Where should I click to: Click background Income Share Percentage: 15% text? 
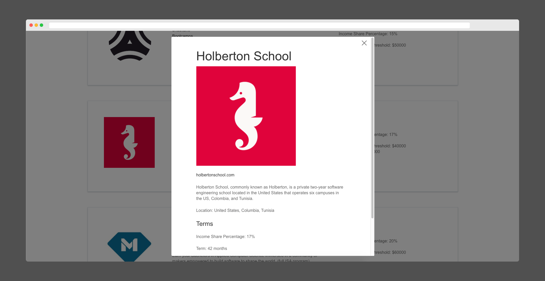(x=368, y=34)
